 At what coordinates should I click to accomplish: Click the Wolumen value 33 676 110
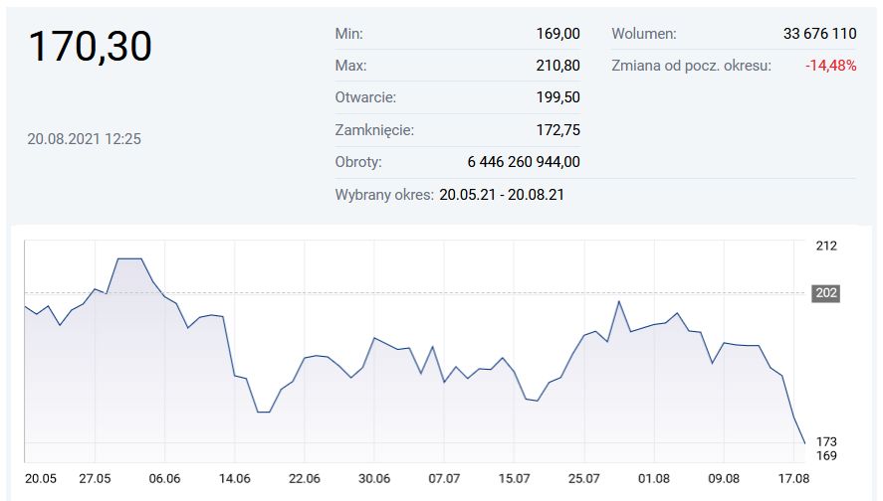pos(819,34)
